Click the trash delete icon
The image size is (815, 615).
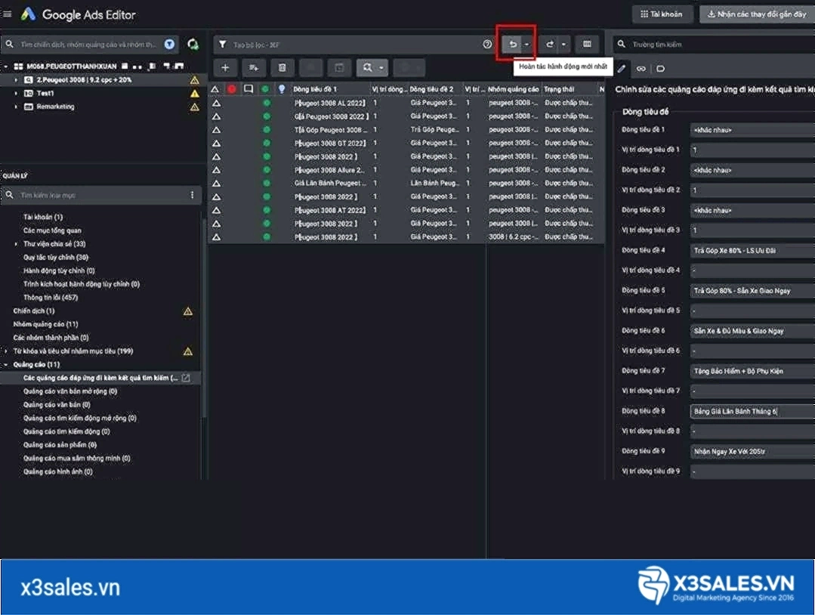point(282,67)
